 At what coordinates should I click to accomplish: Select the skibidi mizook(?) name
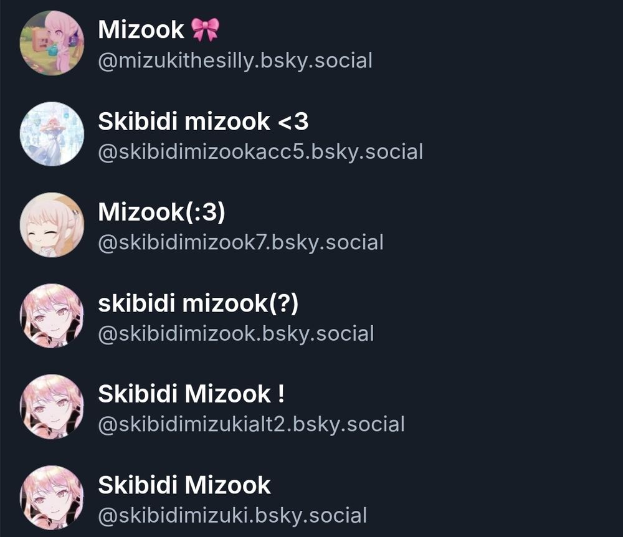pyautogui.click(x=198, y=303)
